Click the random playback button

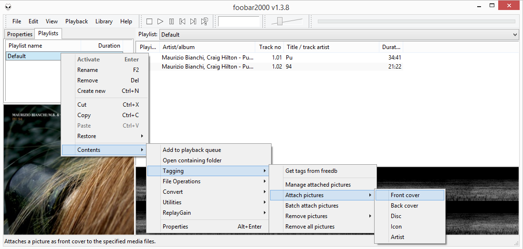pyautogui.click(x=204, y=21)
